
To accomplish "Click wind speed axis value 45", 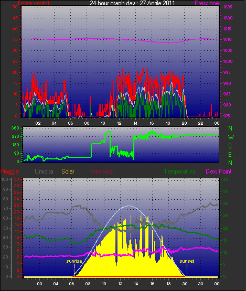I will click(15, 18).
